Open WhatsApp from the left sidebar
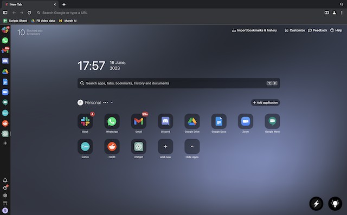This screenshot has width=347, height=215. (x=5, y=41)
